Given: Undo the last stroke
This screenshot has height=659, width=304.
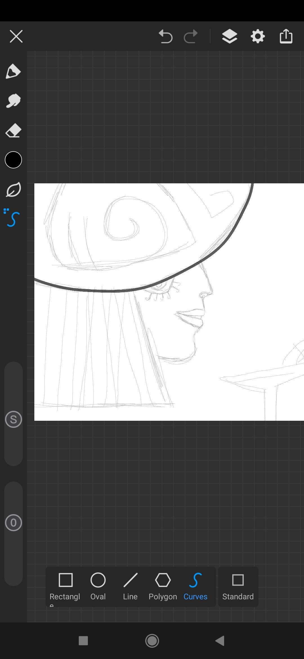Looking at the screenshot, I should pyautogui.click(x=166, y=36).
